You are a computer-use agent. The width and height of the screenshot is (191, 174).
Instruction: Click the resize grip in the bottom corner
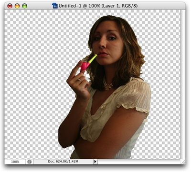pos(183,162)
